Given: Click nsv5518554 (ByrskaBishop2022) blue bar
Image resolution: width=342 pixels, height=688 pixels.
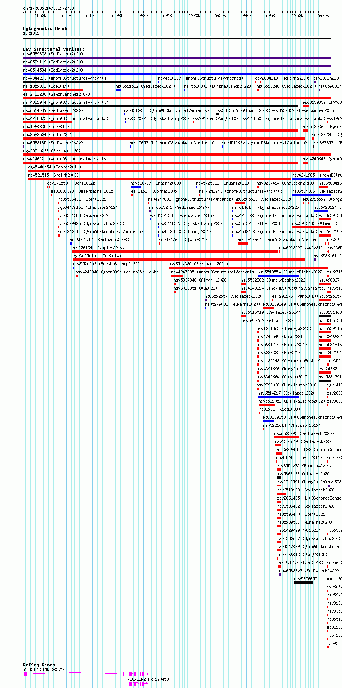Looking at the screenshot, I should point(278,276).
